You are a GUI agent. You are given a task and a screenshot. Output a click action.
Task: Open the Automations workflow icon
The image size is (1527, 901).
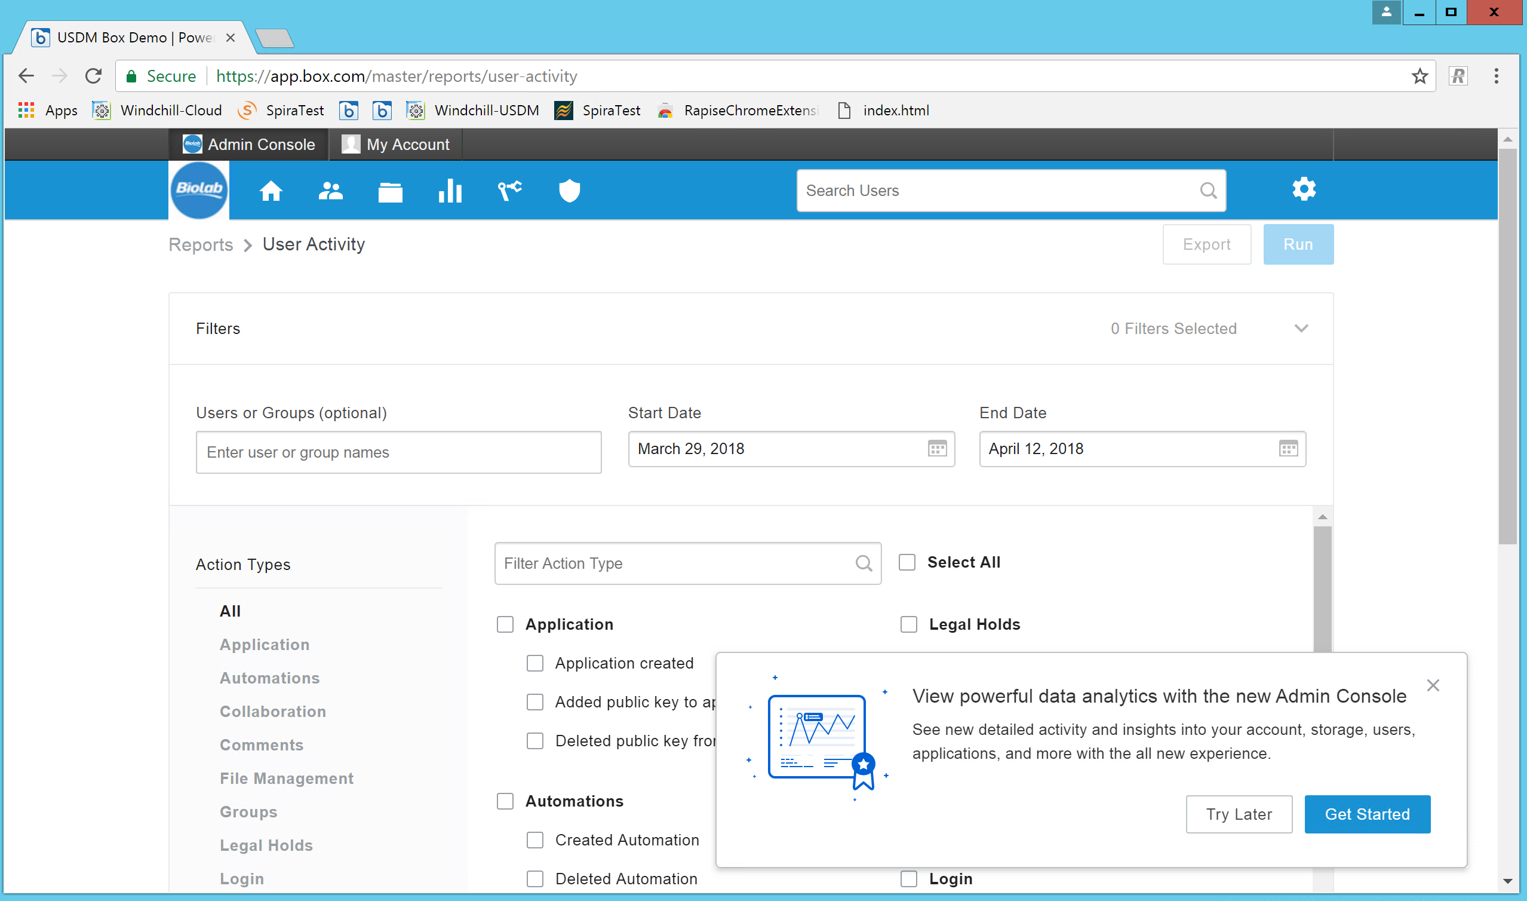pos(509,191)
